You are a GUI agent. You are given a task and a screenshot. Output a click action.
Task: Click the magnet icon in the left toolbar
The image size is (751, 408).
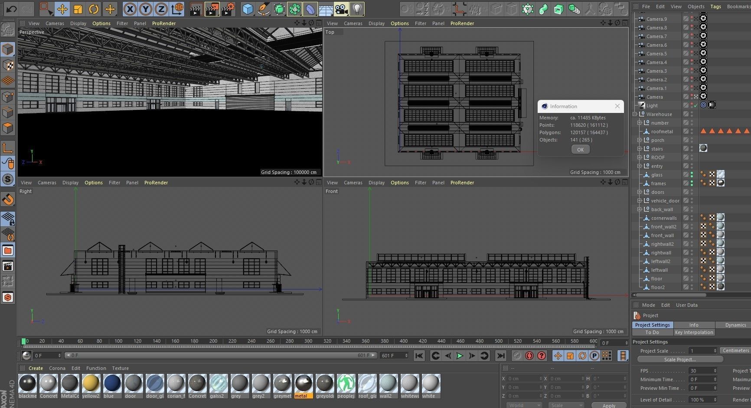tap(8, 199)
